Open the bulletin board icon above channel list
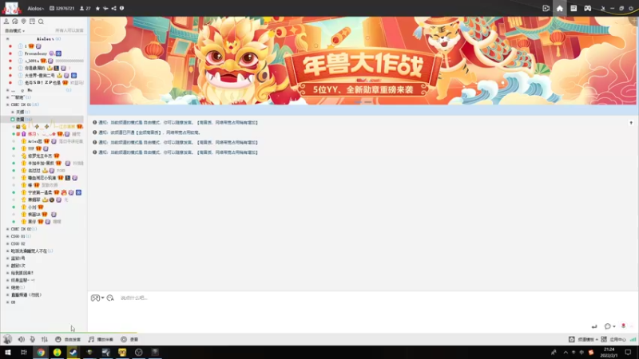The height and width of the screenshot is (359, 639). tap(32, 22)
